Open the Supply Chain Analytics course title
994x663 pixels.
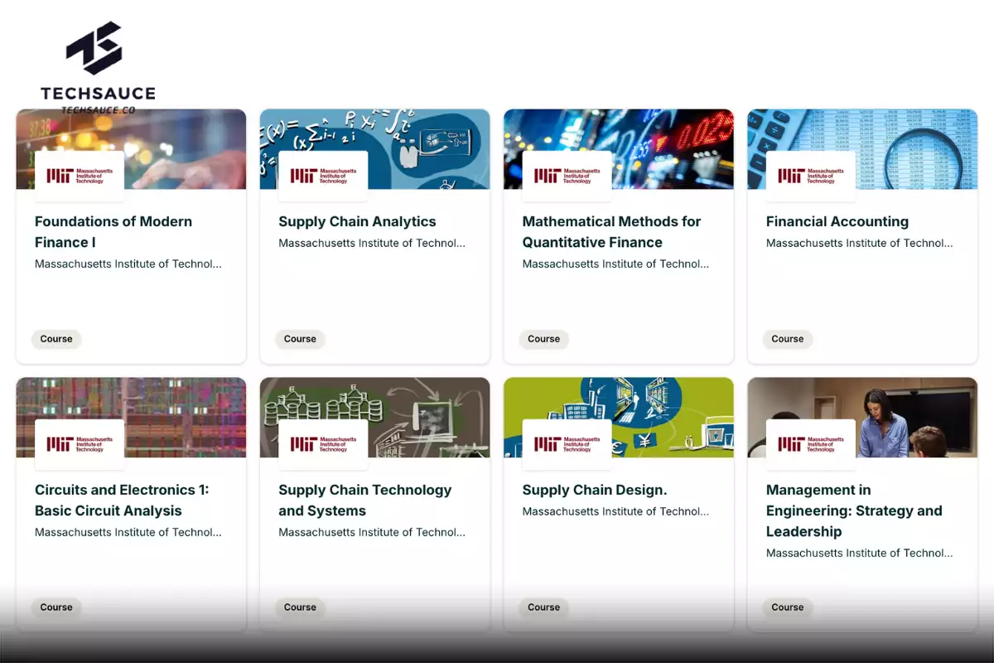[x=357, y=221]
